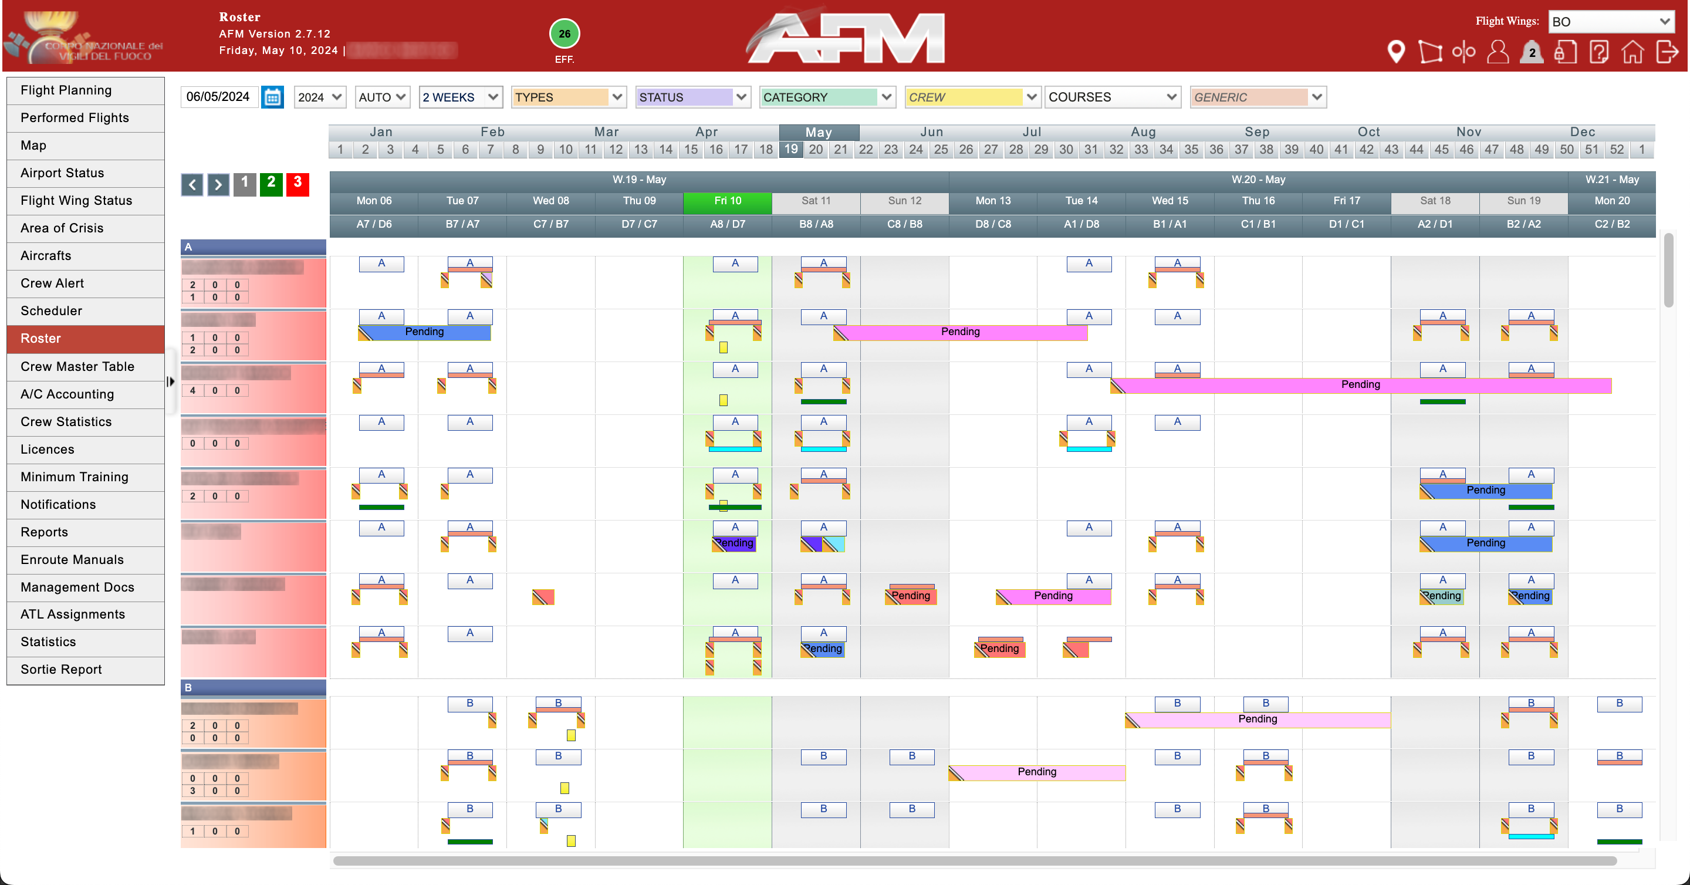Click the Oct month header
Image resolution: width=1690 pixels, height=885 pixels.
[x=1368, y=132]
